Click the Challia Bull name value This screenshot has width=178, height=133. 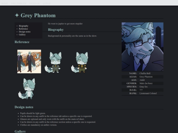point(145,74)
